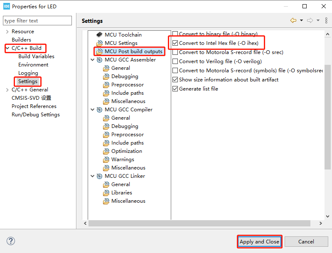The width and height of the screenshot is (332, 253).
Task: Click the MCU GCC Linker tool icon
Action: click(99, 176)
